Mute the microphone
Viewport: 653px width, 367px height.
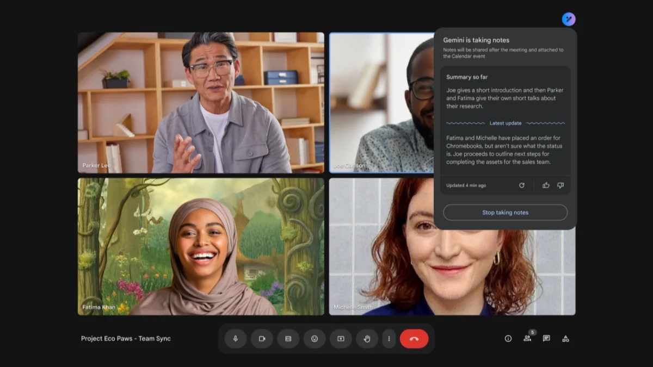pyautogui.click(x=236, y=338)
